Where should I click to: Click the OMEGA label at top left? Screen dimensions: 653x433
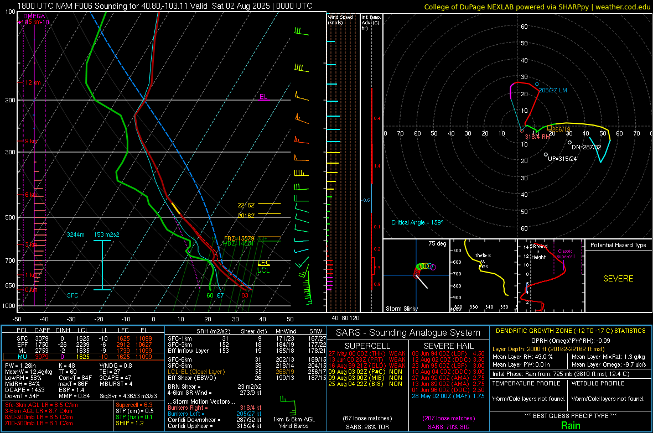point(34,16)
